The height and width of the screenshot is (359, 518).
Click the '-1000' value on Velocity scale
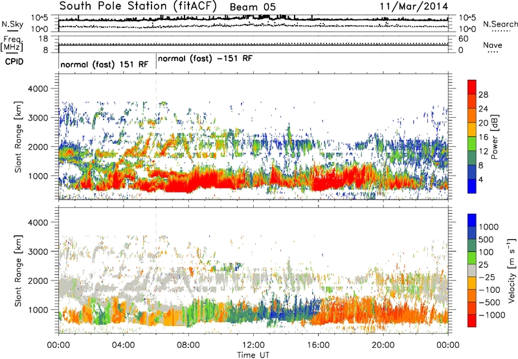[491, 315]
